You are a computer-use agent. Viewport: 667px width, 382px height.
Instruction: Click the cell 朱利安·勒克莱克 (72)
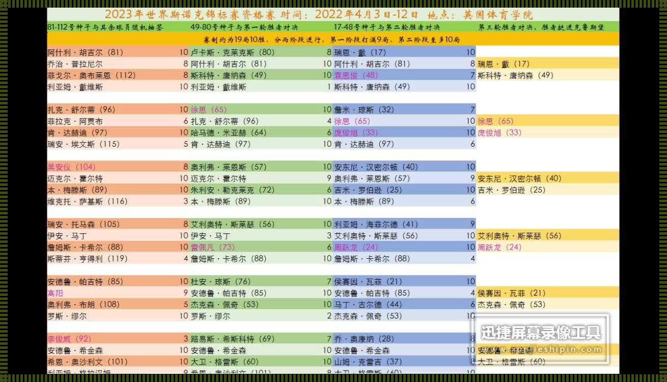(233, 190)
